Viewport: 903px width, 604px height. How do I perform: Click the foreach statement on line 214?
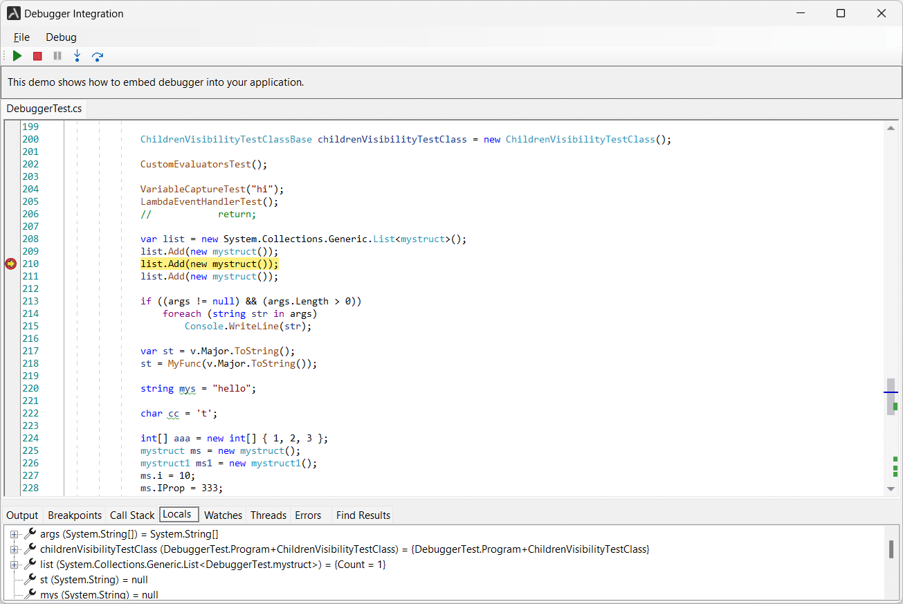(239, 313)
